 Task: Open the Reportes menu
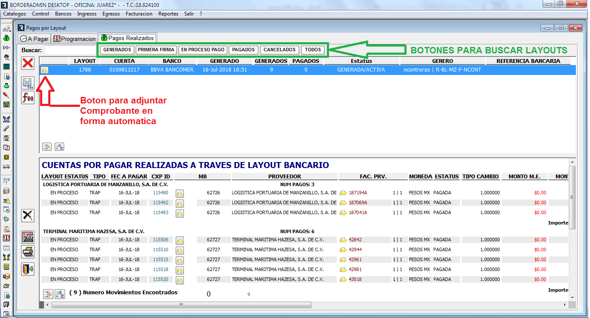(168, 14)
